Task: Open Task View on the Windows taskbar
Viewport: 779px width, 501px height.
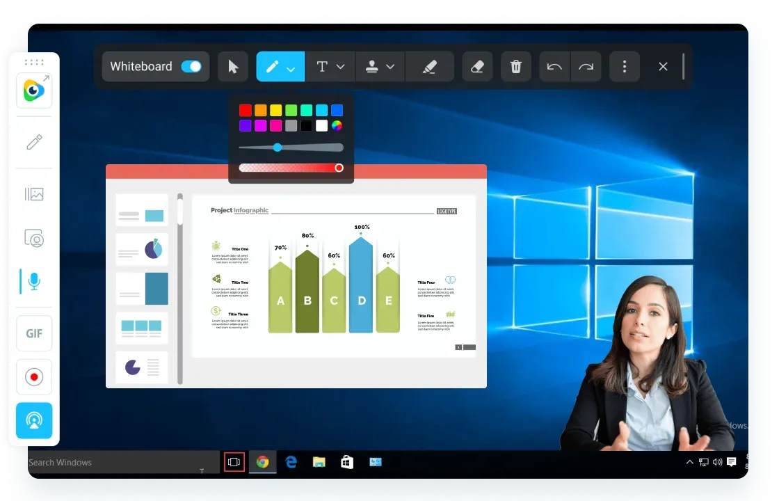Action: click(234, 461)
